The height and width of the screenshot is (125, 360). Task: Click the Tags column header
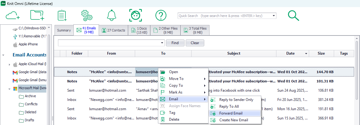click(344, 53)
